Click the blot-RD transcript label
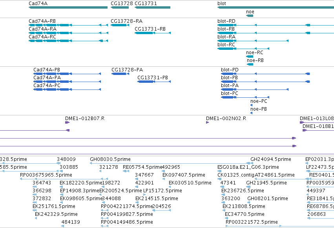334x228 pixels. click(x=226, y=21)
